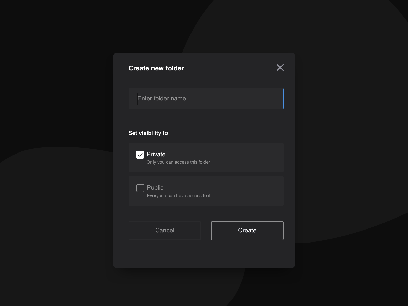Viewport: 408px width, 306px height.
Task: Click the Create new folder title
Action: pos(156,68)
